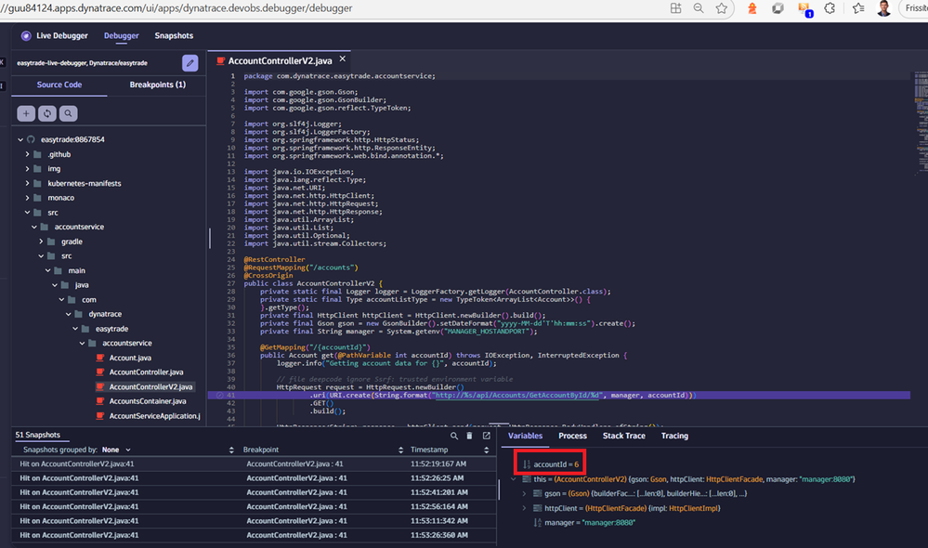Viewport: 928px width, 548px height.
Task: Open AccountsContainer.java in the tree
Action: [148, 401]
